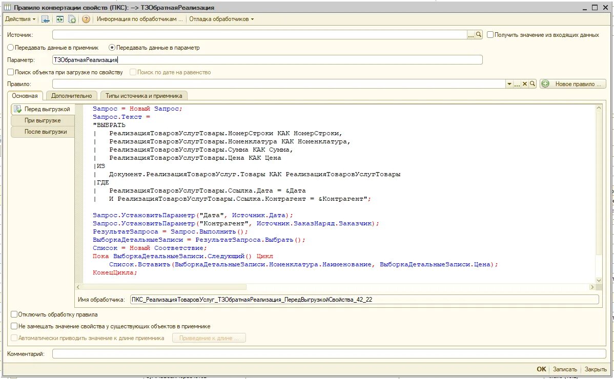Switch to the Основная tab
Viewport: 614px width, 379px height.
[25, 96]
